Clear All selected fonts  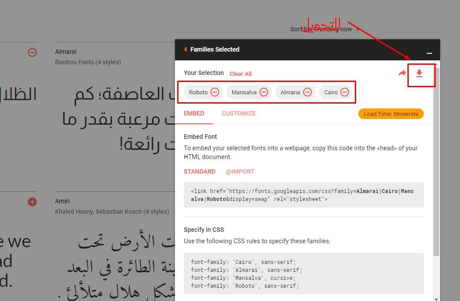tap(240, 74)
